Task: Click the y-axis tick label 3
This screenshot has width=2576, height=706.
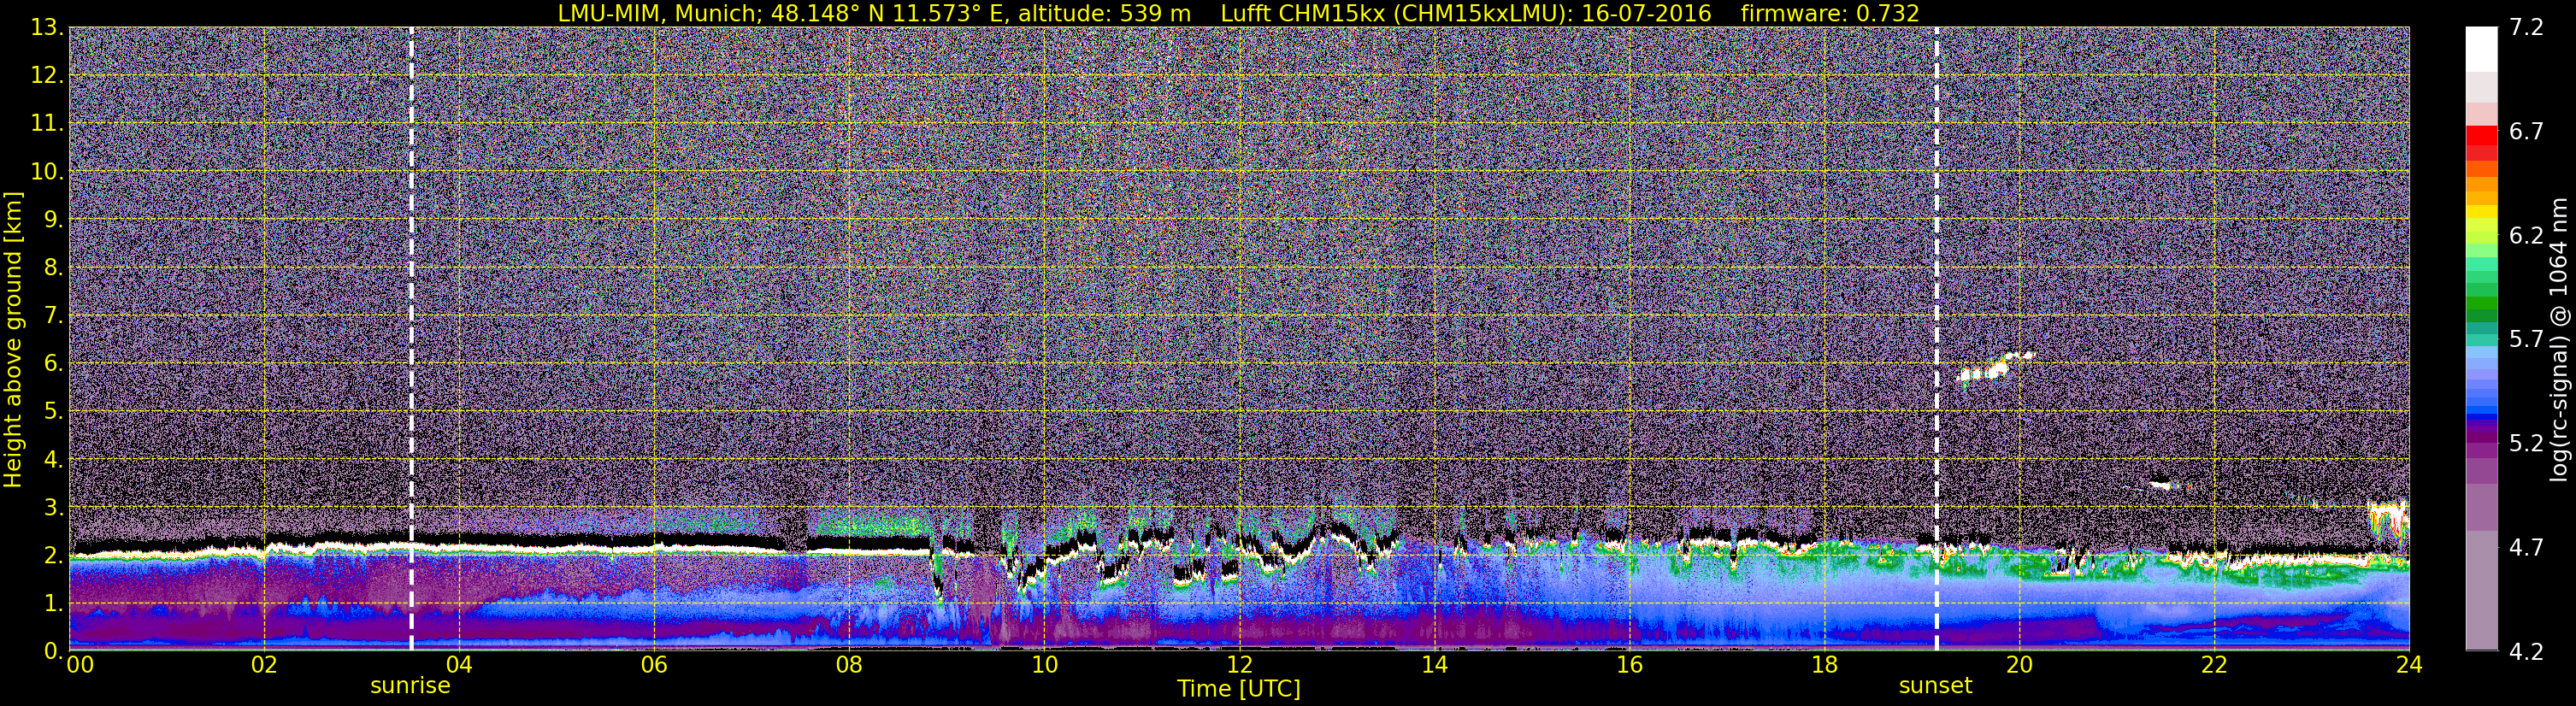Action: [52, 507]
